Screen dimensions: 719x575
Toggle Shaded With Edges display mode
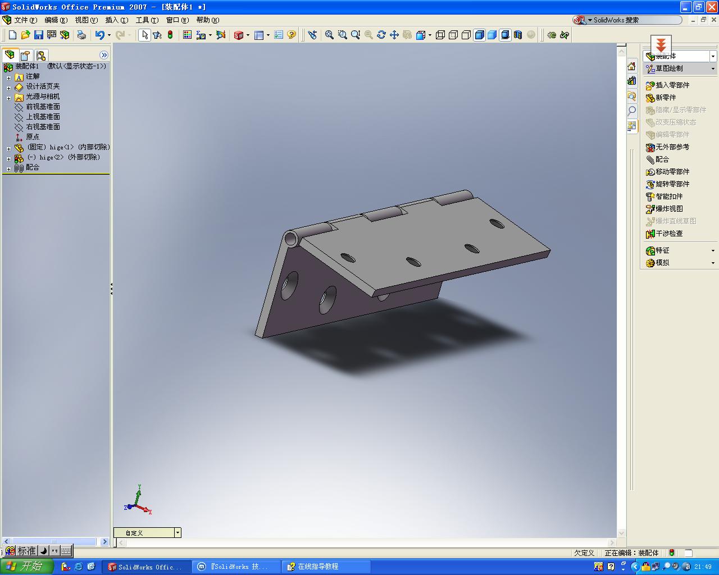(479, 35)
